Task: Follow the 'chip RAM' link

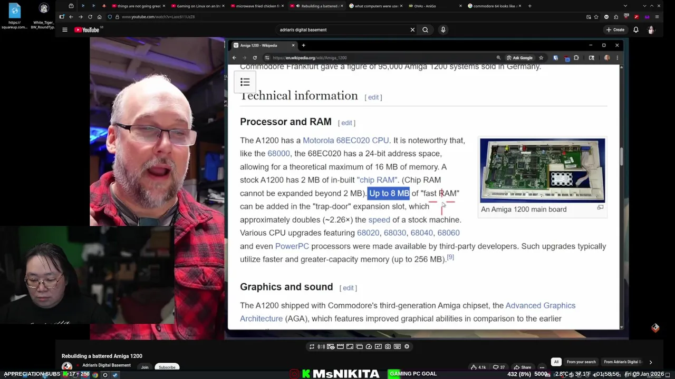Action: (x=377, y=180)
